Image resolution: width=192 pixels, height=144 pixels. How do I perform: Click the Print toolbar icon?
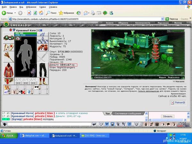pyautogui.click(x=93, y=13)
